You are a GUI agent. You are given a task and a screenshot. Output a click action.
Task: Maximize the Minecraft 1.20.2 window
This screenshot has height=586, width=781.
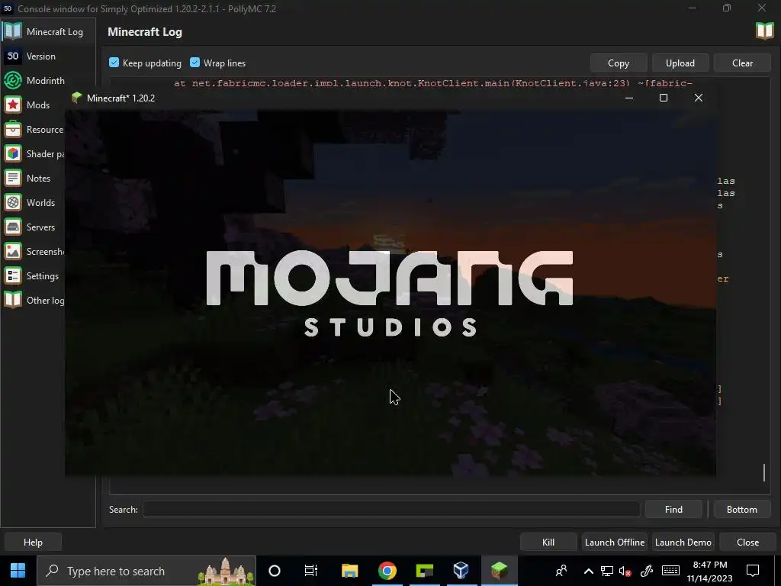coord(664,98)
